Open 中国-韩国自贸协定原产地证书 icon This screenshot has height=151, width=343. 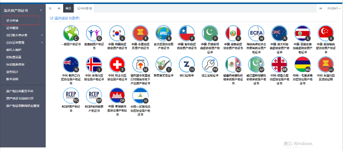click(117, 33)
